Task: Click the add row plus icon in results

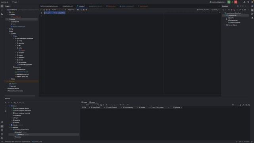Action: [x=106, y=105]
